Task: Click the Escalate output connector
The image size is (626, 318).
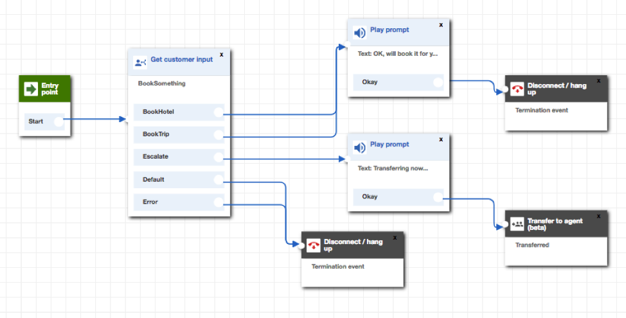Action: pos(219,157)
